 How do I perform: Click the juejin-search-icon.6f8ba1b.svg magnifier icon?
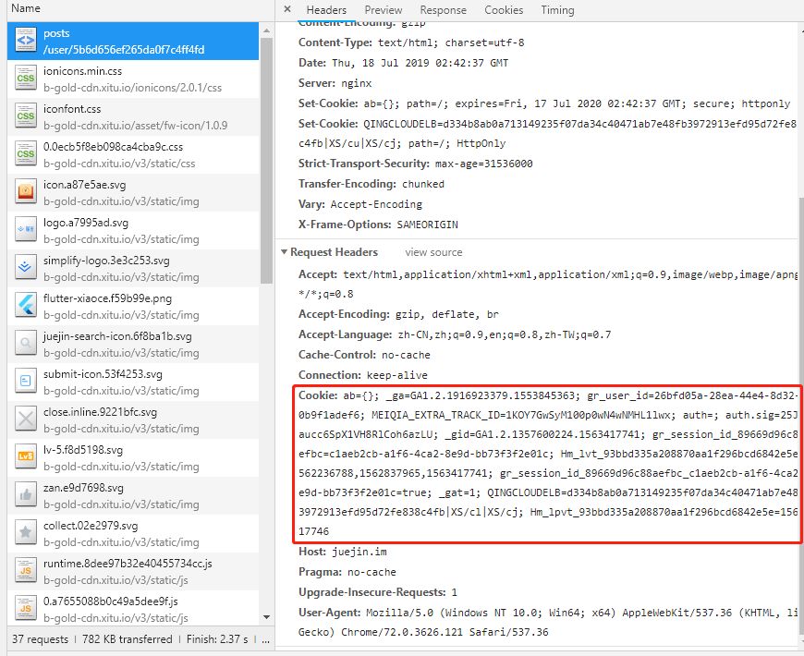point(26,344)
